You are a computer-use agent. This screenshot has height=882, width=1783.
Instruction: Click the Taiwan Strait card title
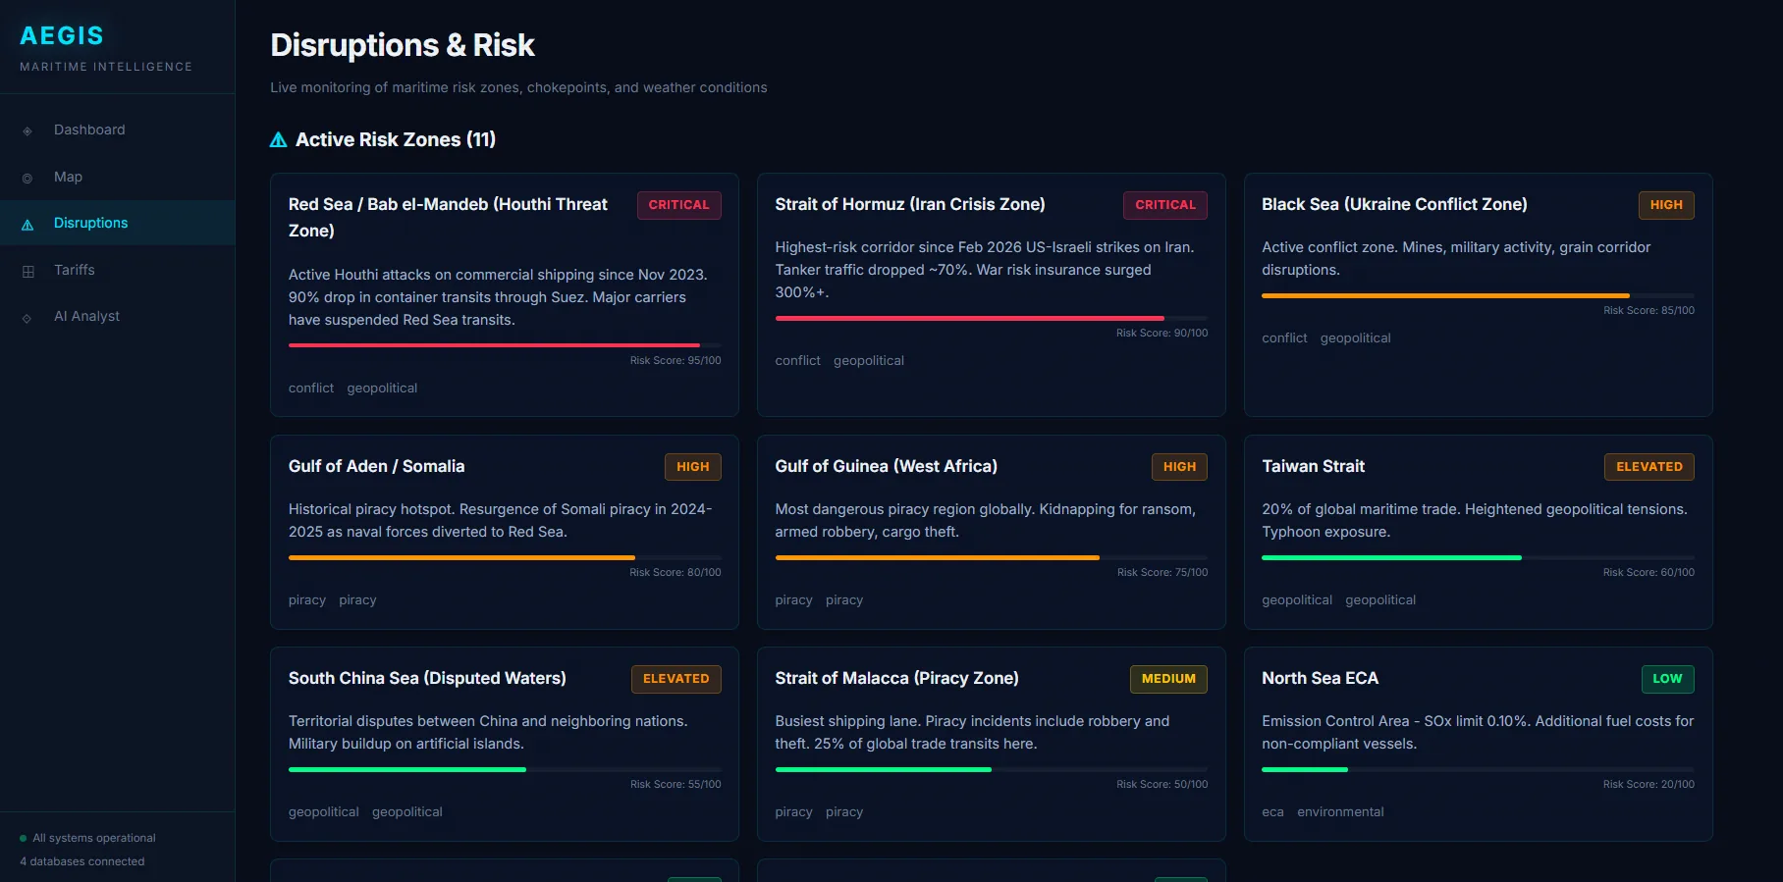[1313, 466]
